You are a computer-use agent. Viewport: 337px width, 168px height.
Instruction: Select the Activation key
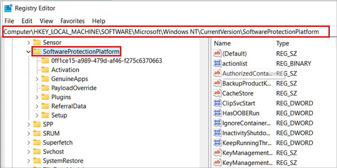tap(65, 70)
